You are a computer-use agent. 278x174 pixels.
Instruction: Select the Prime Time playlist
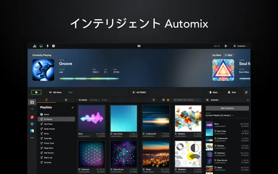[56, 143]
